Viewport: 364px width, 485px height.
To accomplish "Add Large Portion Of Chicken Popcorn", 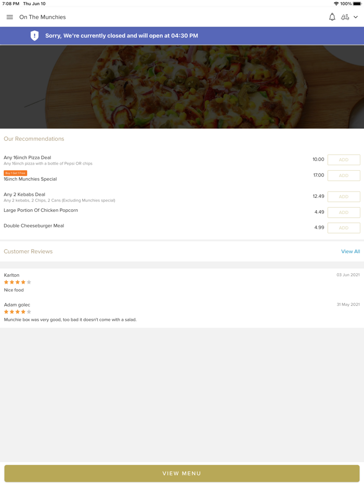I will tap(344, 212).
